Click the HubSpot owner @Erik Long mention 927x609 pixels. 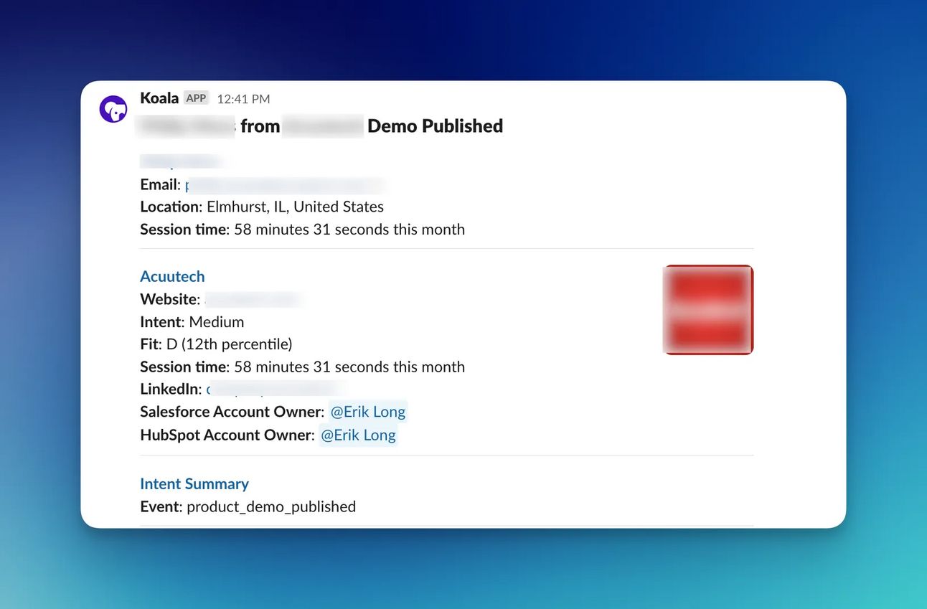point(358,435)
